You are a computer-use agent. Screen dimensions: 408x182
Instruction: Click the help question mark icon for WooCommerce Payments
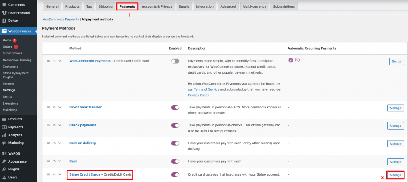[x=297, y=60]
